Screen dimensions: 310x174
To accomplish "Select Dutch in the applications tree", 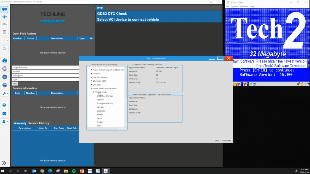I will pos(99,118).
